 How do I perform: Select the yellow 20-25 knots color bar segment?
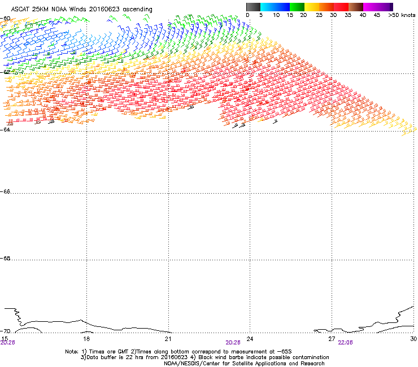312,7
